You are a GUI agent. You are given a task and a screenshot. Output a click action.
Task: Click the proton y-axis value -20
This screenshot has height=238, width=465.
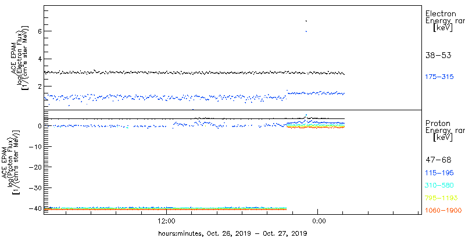point(35,167)
